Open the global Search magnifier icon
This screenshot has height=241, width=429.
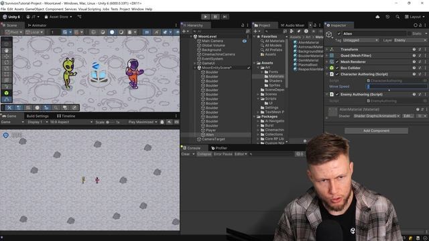tap(397, 17)
